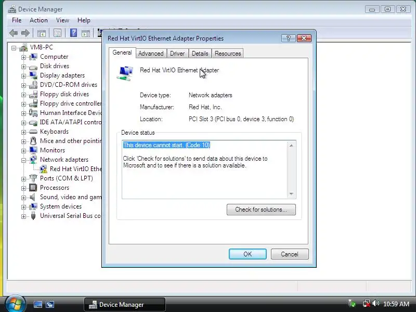Click the volume speaker tray icon
The image size is (416, 312).
pos(375,303)
